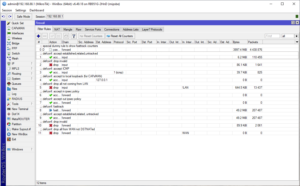Close the Firewall panel
This screenshot has height=186, width=300.
(x=297, y=23)
